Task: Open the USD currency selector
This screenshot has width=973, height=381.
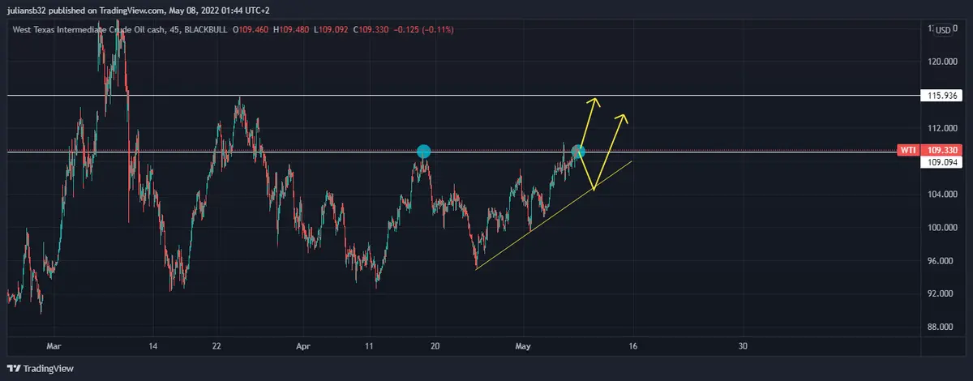Action: tap(943, 30)
